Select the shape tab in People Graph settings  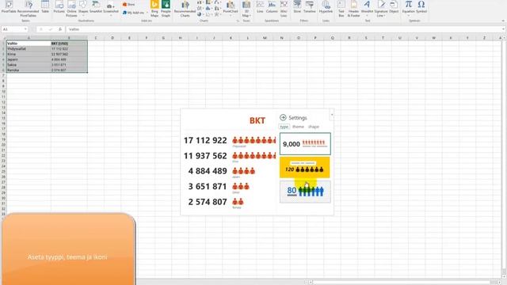(x=314, y=127)
